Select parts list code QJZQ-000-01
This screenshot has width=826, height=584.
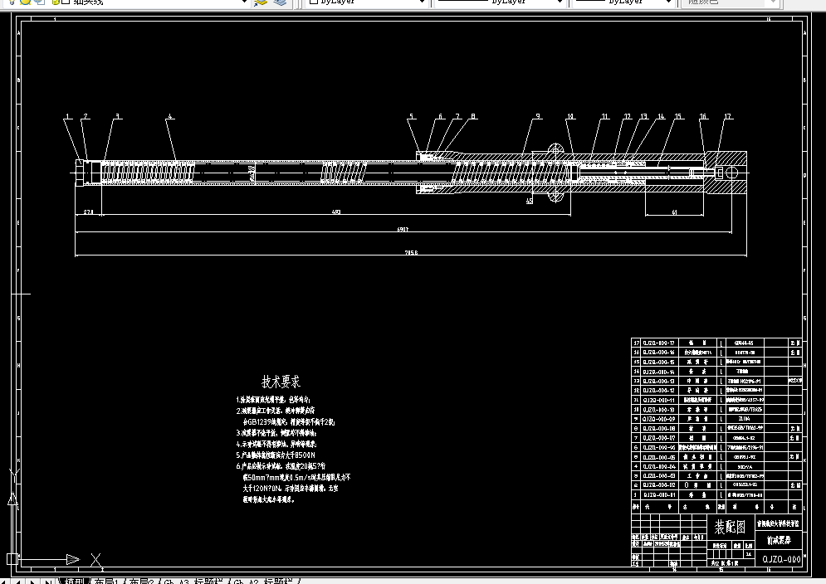pyautogui.click(x=658, y=495)
